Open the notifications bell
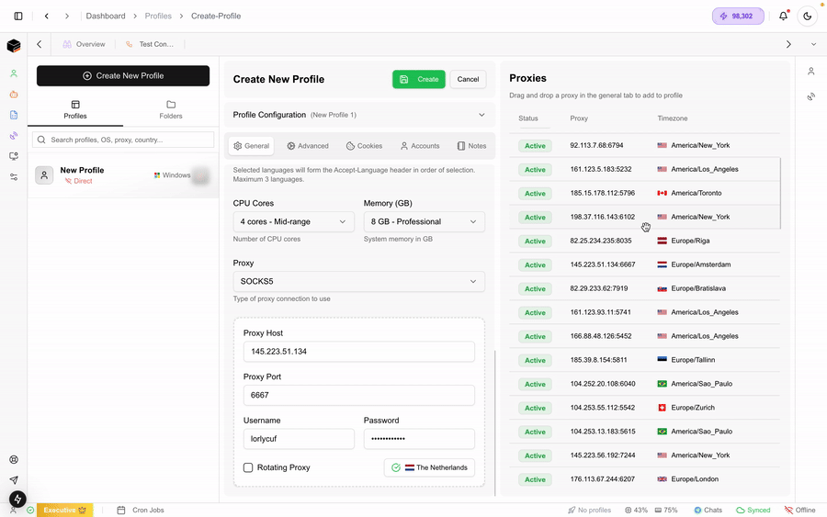Image resolution: width=827 pixels, height=517 pixels. (x=783, y=16)
